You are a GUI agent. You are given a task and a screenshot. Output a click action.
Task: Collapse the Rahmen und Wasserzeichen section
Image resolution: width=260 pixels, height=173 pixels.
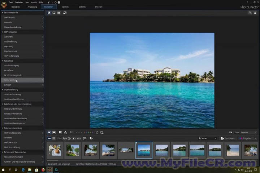click(x=2, y=152)
